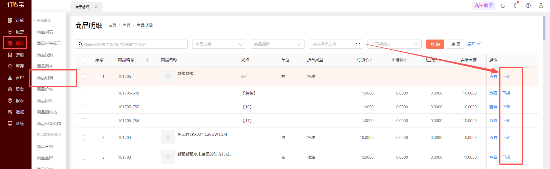Viewport: 550px width, 169px height.
Task: Open the AI助手 assistant
Action: pyautogui.click(x=484, y=5)
